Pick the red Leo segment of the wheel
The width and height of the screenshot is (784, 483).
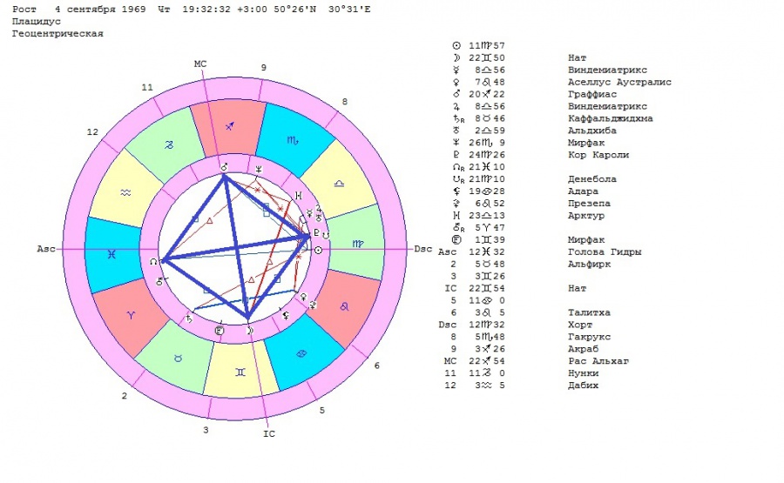pos(347,306)
